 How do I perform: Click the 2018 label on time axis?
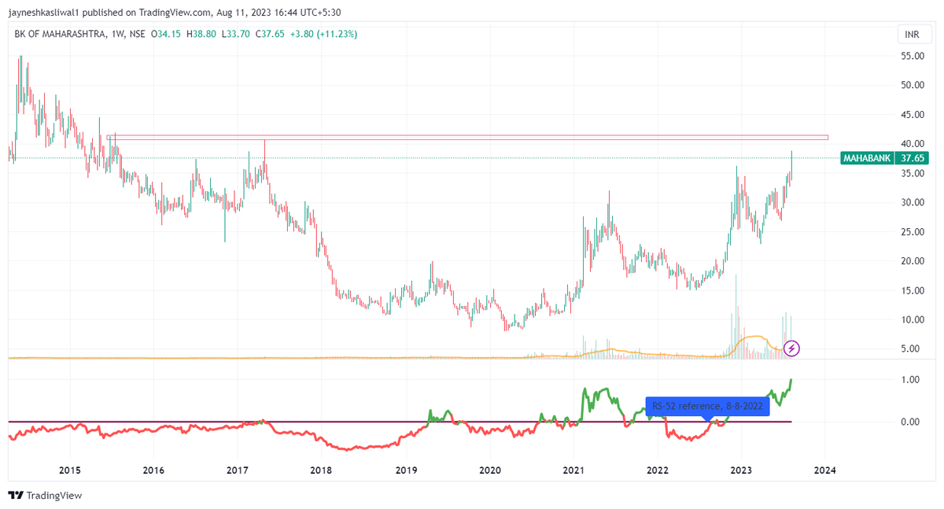[x=321, y=470]
